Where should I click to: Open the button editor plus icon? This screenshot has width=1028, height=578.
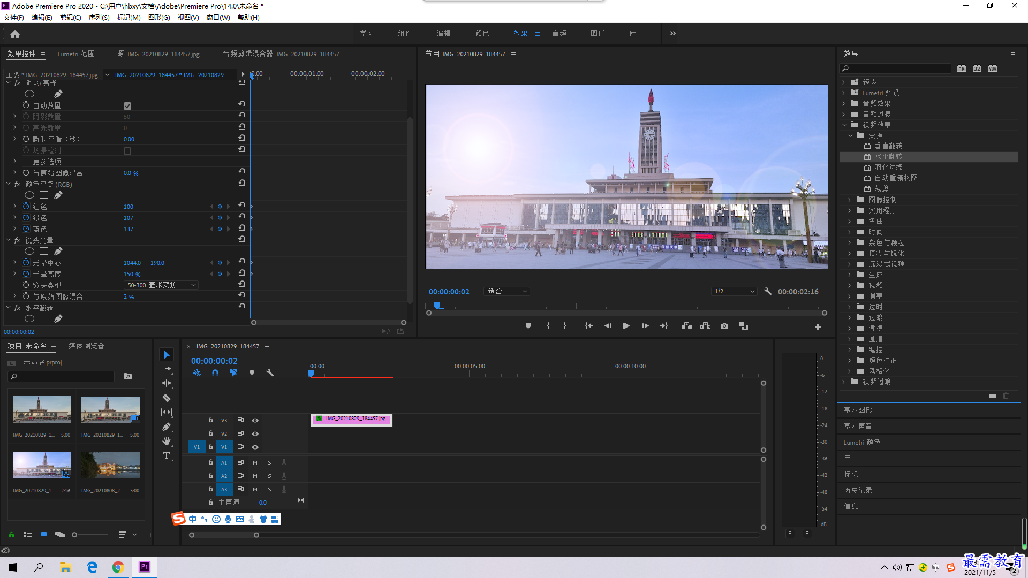(818, 326)
